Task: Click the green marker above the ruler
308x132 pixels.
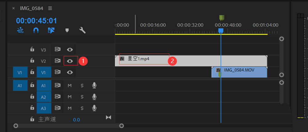Action: point(221,17)
